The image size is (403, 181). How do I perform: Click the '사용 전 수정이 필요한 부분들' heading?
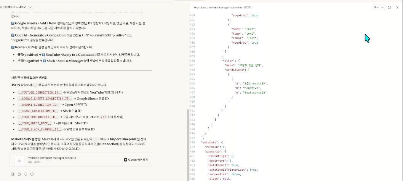point(29,78)
